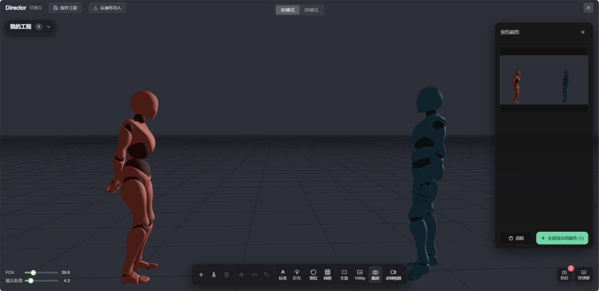Click the preview screenshot thumbnail

(544, 80)
